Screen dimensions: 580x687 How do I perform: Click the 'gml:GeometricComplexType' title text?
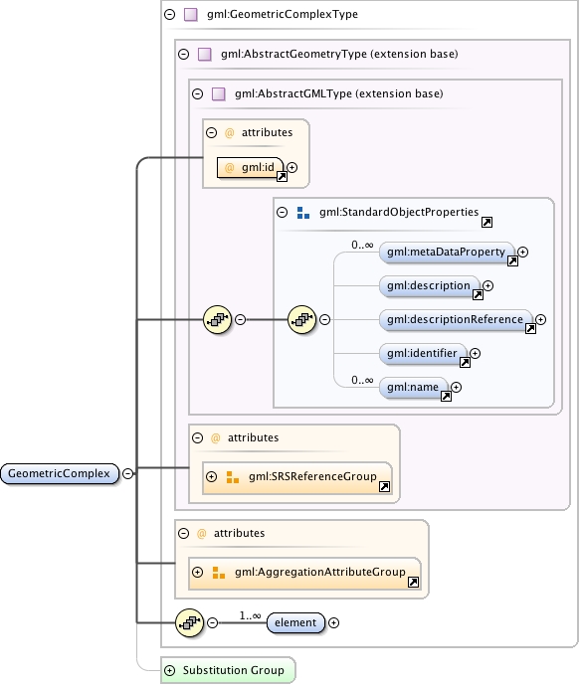point(283,15)
